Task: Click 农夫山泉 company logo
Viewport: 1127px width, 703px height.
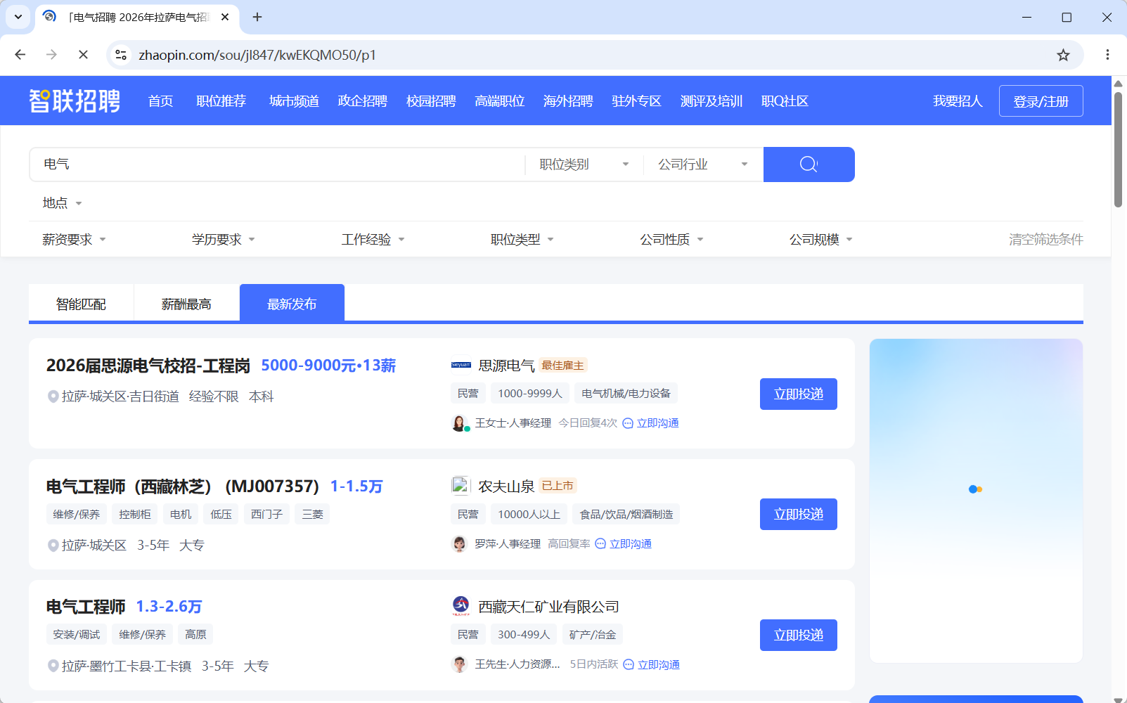Action: point(461,486)
